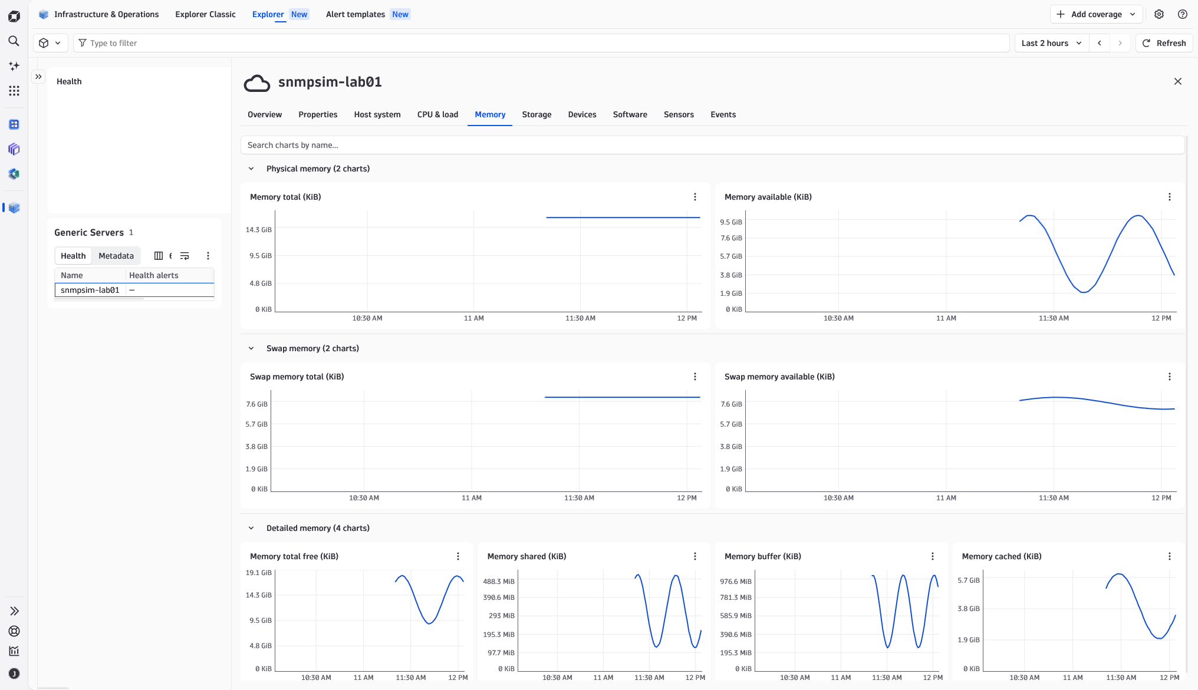
Task: Open the apps grid launcher
Action: [14, 91]
